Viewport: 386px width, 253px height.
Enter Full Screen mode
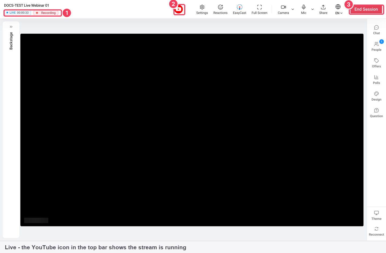tap(259, 9)
